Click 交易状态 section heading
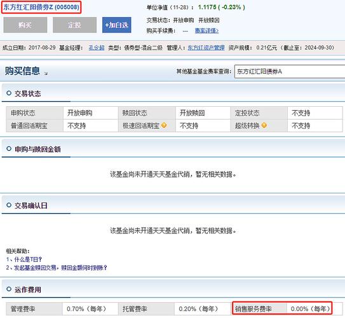The image size is (345, 318). [28, 93]
